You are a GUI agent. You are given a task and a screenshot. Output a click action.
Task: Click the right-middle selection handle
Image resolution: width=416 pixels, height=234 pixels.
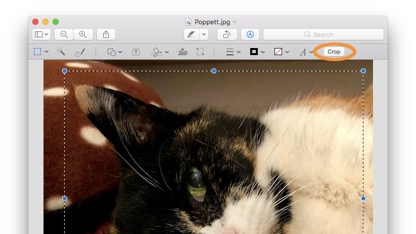[x=363, y=199]
